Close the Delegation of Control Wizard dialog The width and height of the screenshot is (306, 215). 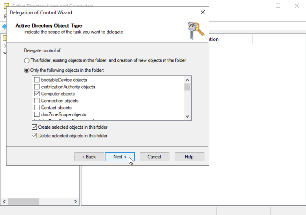(203, 12)
